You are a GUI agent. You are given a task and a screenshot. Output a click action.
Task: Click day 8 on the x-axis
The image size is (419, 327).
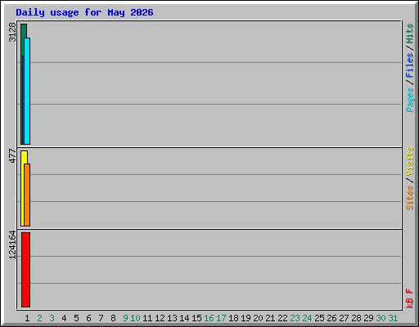point(113,318)
